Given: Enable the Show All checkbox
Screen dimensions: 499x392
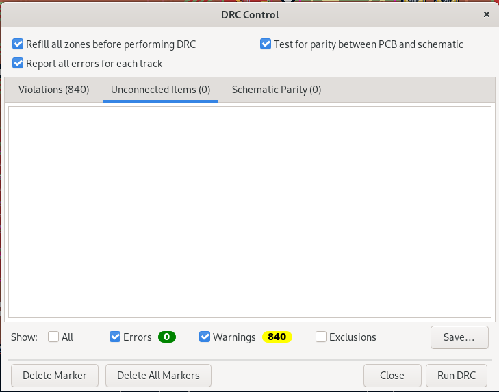Looking at the screenshot, I should click(x=53, y=337).
